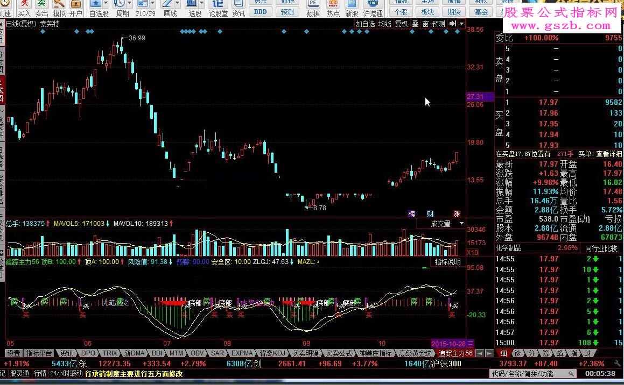The width and height of the screenshot is (624, 385).
Task: Open the 自选股 watchlist icon
Action: 95,4
